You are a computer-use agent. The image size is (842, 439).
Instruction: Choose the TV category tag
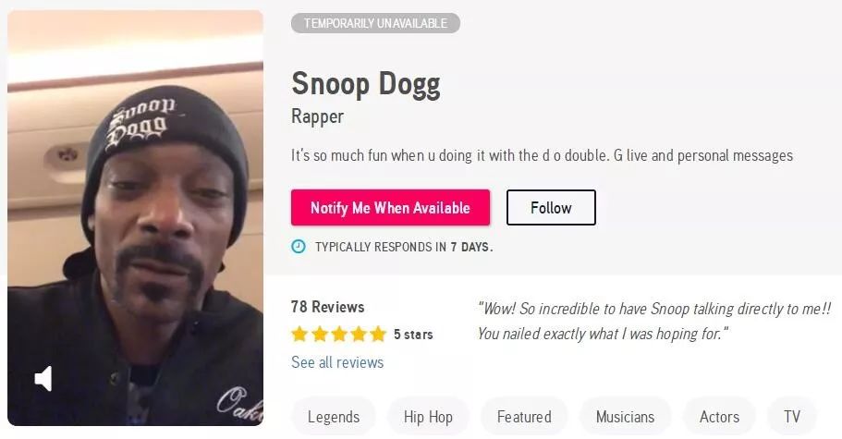click(x=792, y=417)
